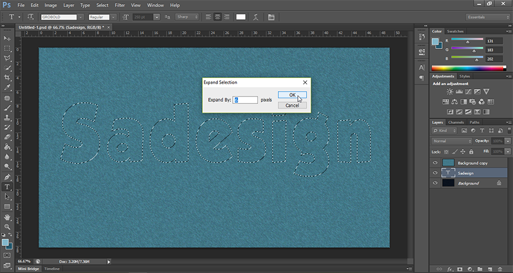
Task: Toggle text orientation in options bar
Action: click(x=30, y=17)
